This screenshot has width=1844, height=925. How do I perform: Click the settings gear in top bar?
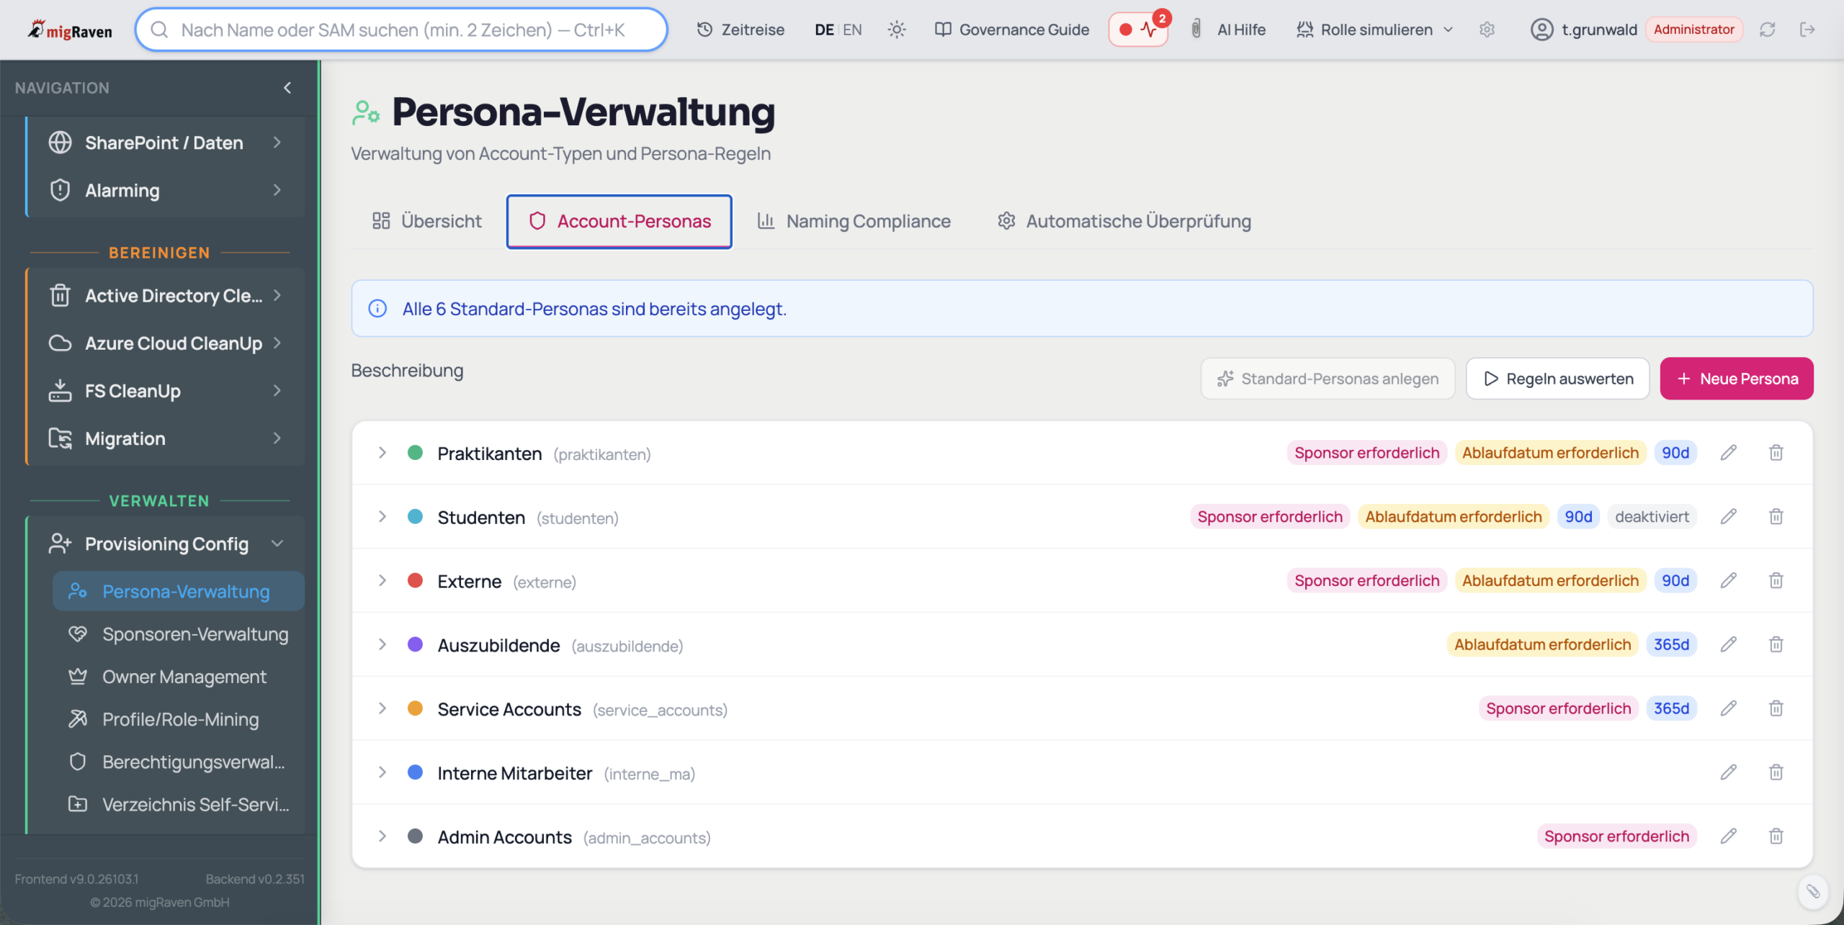[x=1487, y=30]
